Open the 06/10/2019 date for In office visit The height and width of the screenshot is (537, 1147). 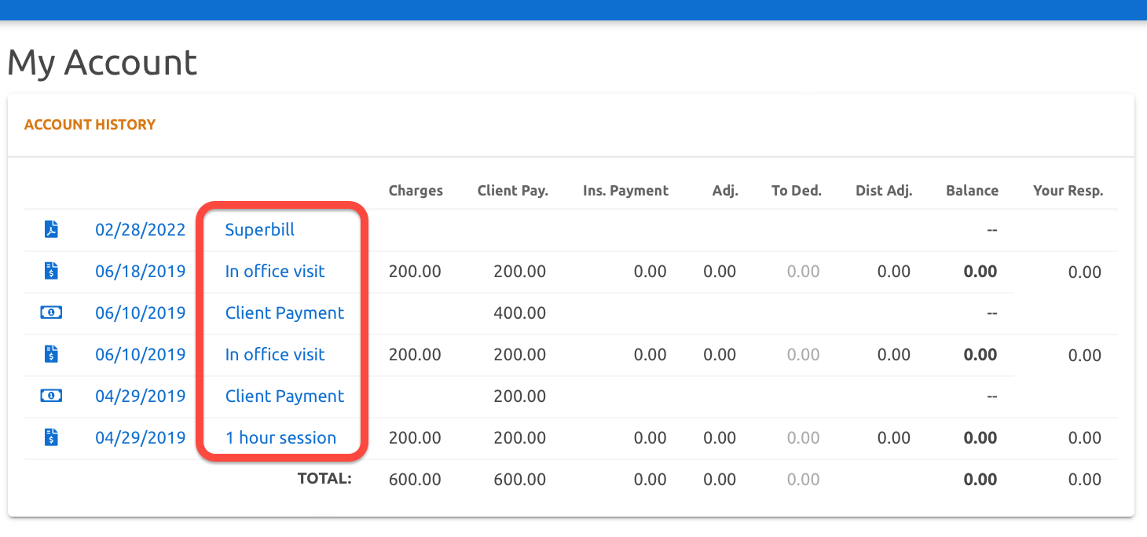[141, 354]
